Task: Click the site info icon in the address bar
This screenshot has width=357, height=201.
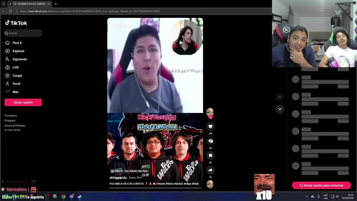Action: coord(17,11)
